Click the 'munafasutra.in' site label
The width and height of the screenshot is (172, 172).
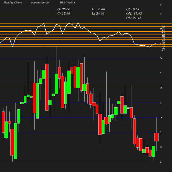pos(40,2)
